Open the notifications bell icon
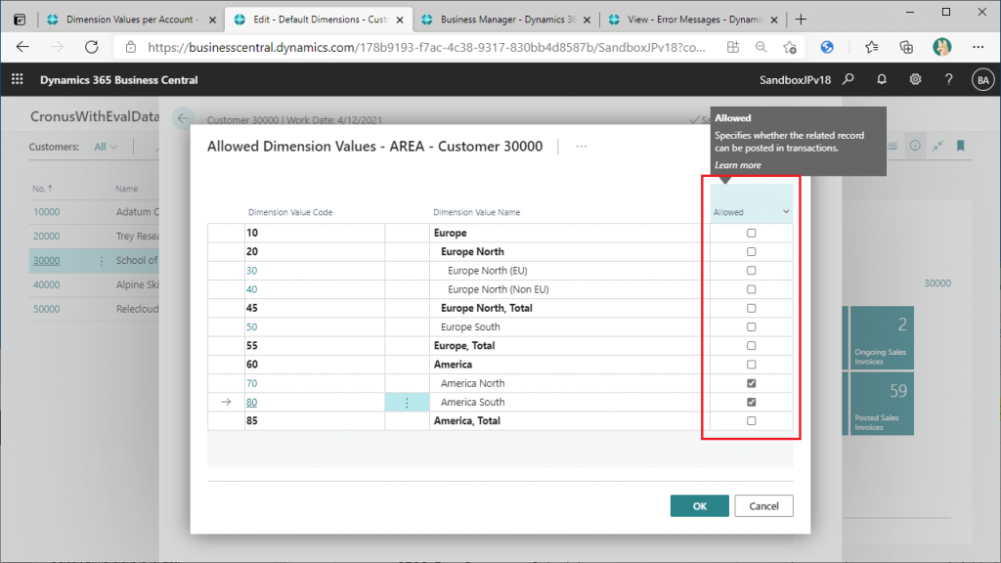This screenshot has height=563, width=1001. [x=882, y=79]
